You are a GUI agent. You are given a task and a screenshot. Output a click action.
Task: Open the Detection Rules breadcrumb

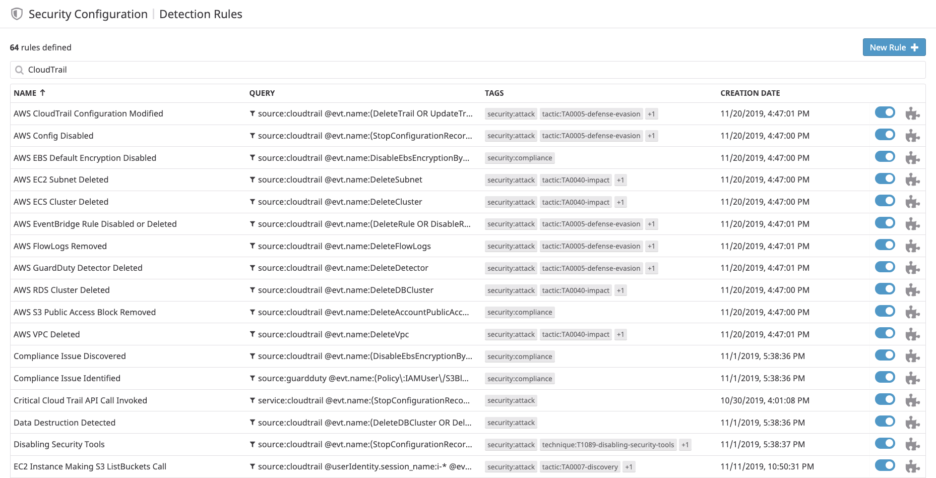pyautogui.click(x=201, y=14)
